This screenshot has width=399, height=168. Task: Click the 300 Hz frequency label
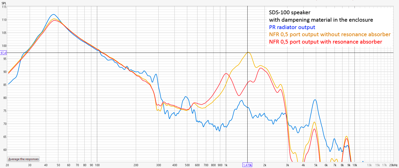point(159,165)
